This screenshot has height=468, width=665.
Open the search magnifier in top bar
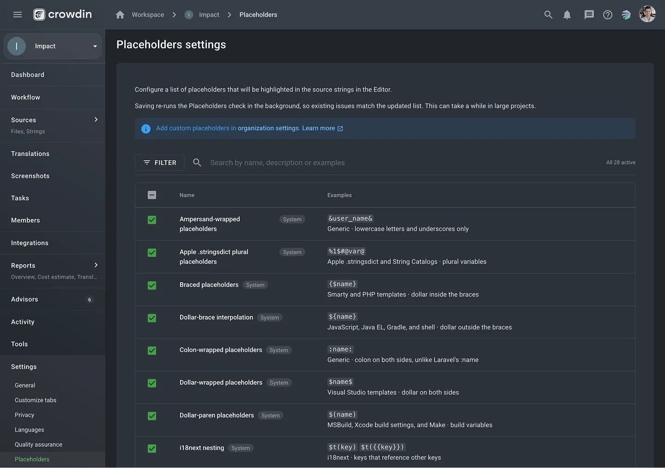pyautogui.click(x=548, y=15)
